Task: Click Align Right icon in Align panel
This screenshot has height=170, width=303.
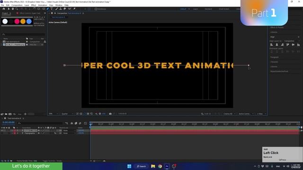Action: (282, 45)
